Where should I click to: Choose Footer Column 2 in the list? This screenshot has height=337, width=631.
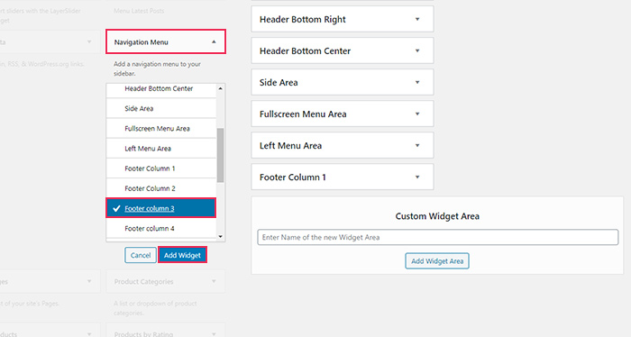161,188
